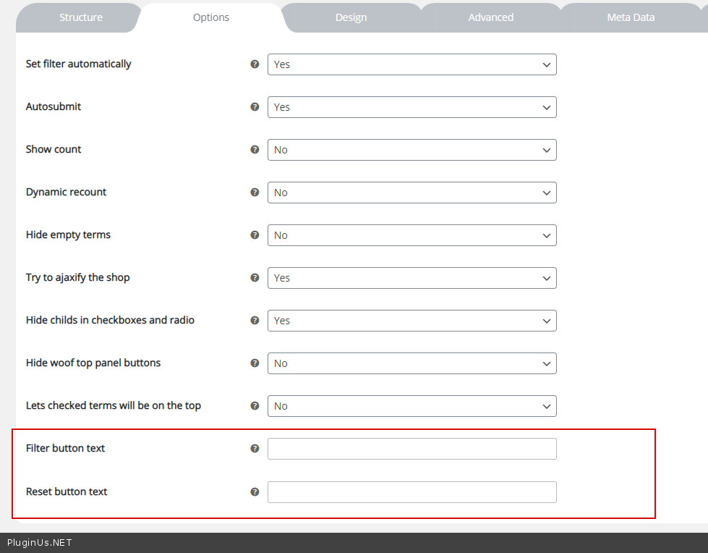708x553 pixels.
Task: Open the Hide childs in checkboxes and radio dropdown
Action: coord(411,321)
